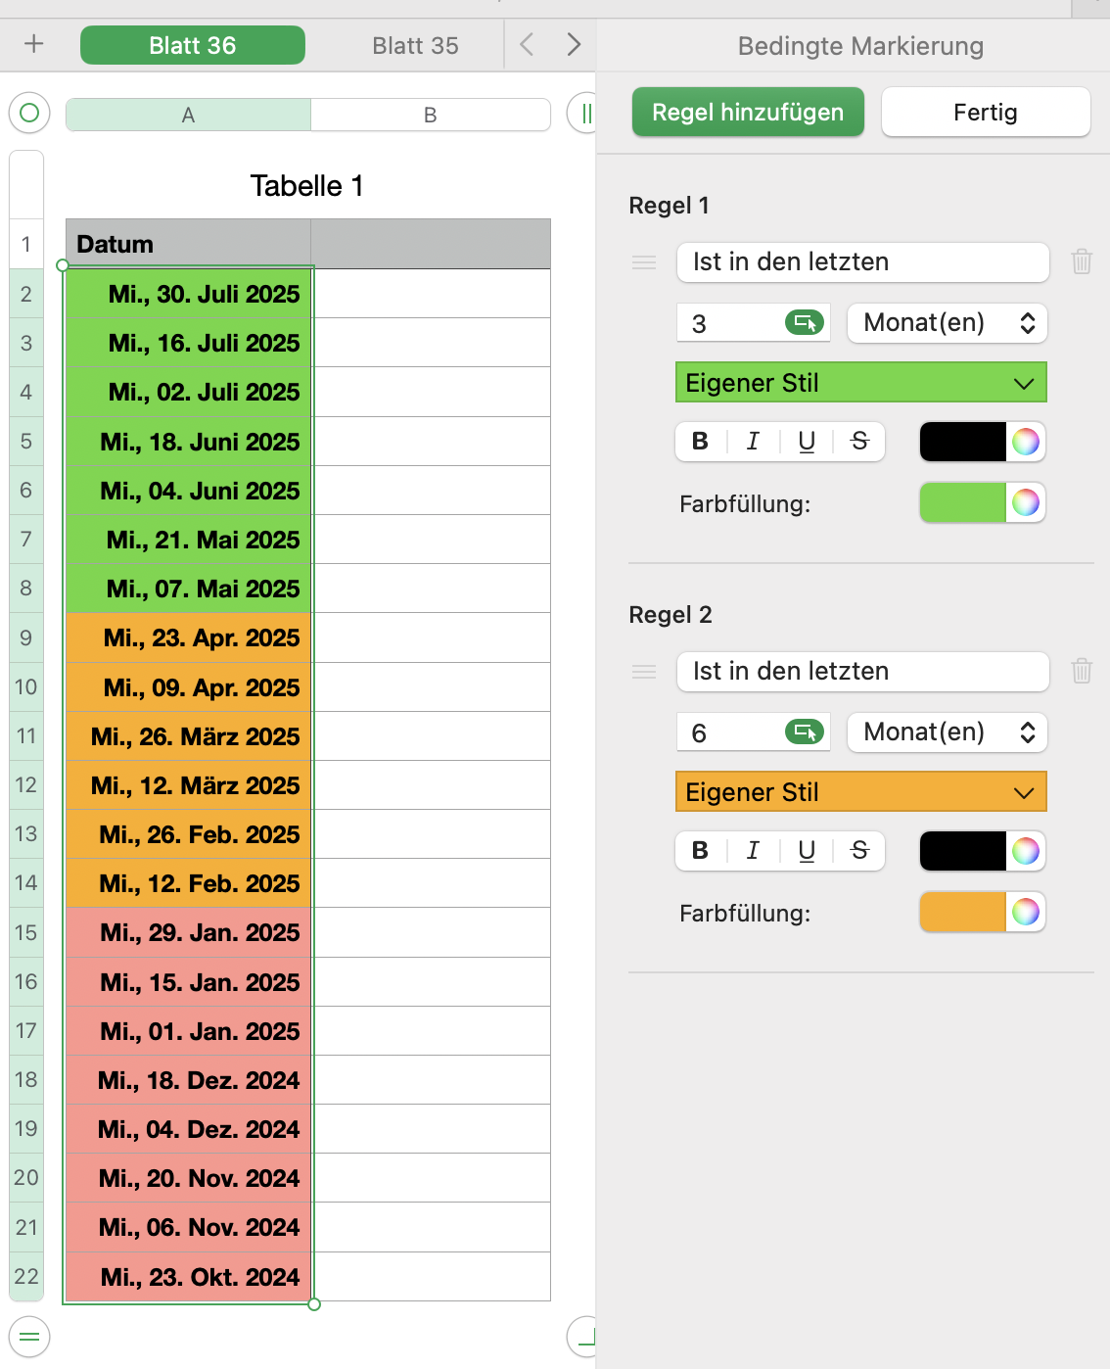Toggle strikethrough in Regel 1 style
The height and width of the screenshot is (1369, 1110).
pos(859,442)
